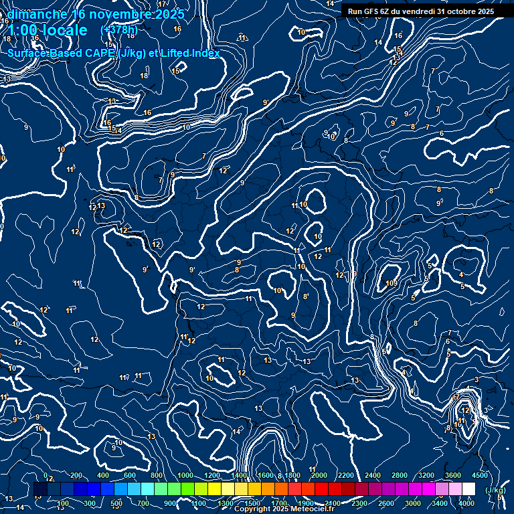Pick the yellow legend swatch near 1300
This screenshot has height=514, width=514.
(228, 489)
